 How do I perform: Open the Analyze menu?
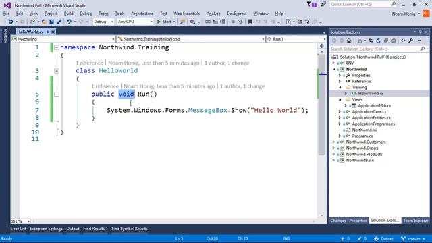[x=213, y=13]
